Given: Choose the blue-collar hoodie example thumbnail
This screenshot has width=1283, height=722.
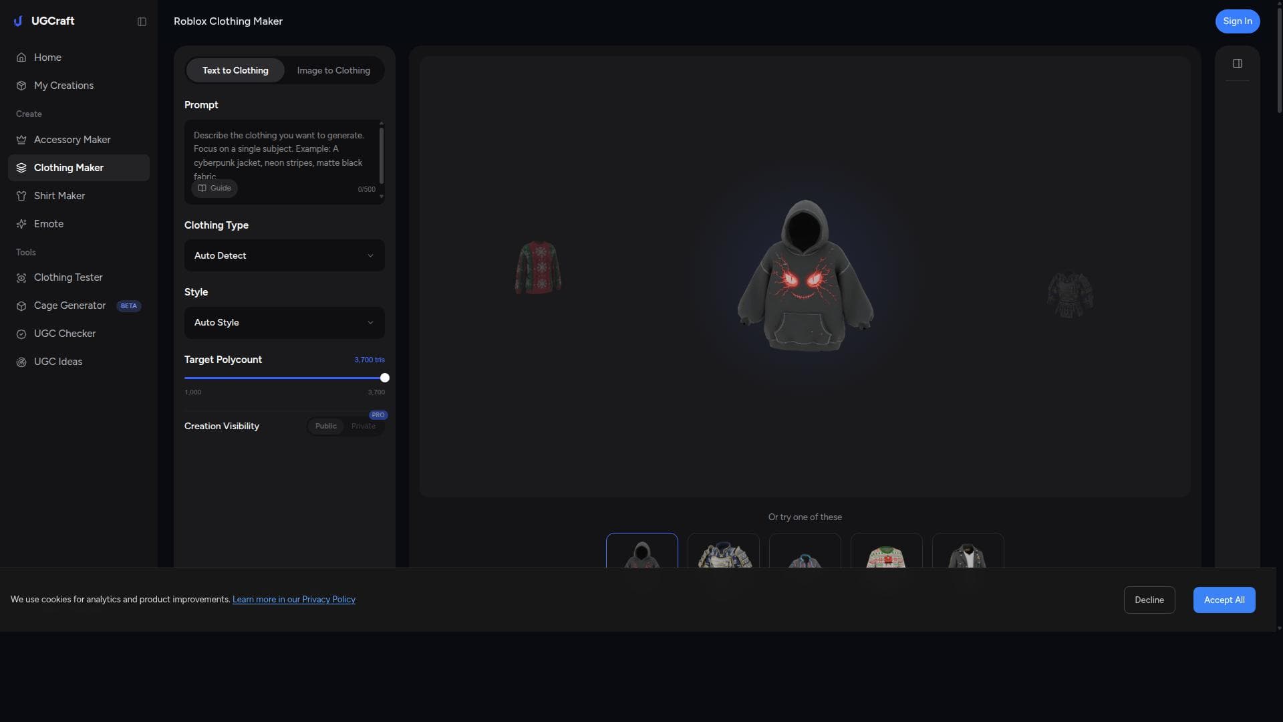Looking at the screenshot, I should pyautogui.click(x=805, y=551).
